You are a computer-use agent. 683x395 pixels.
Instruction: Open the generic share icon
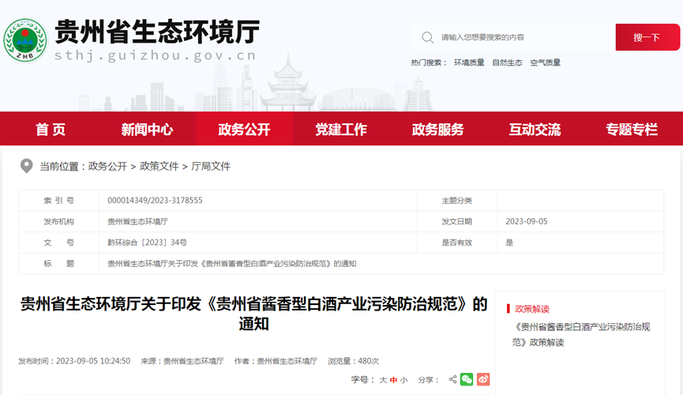tap(453, 380)
